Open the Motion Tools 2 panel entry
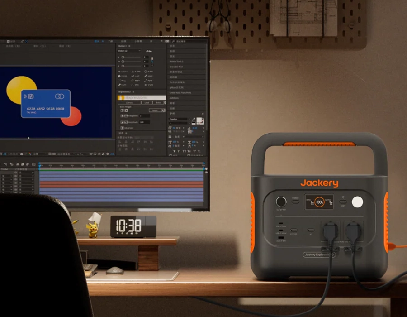The image size is (407, 317). click(x=176, y=62)
